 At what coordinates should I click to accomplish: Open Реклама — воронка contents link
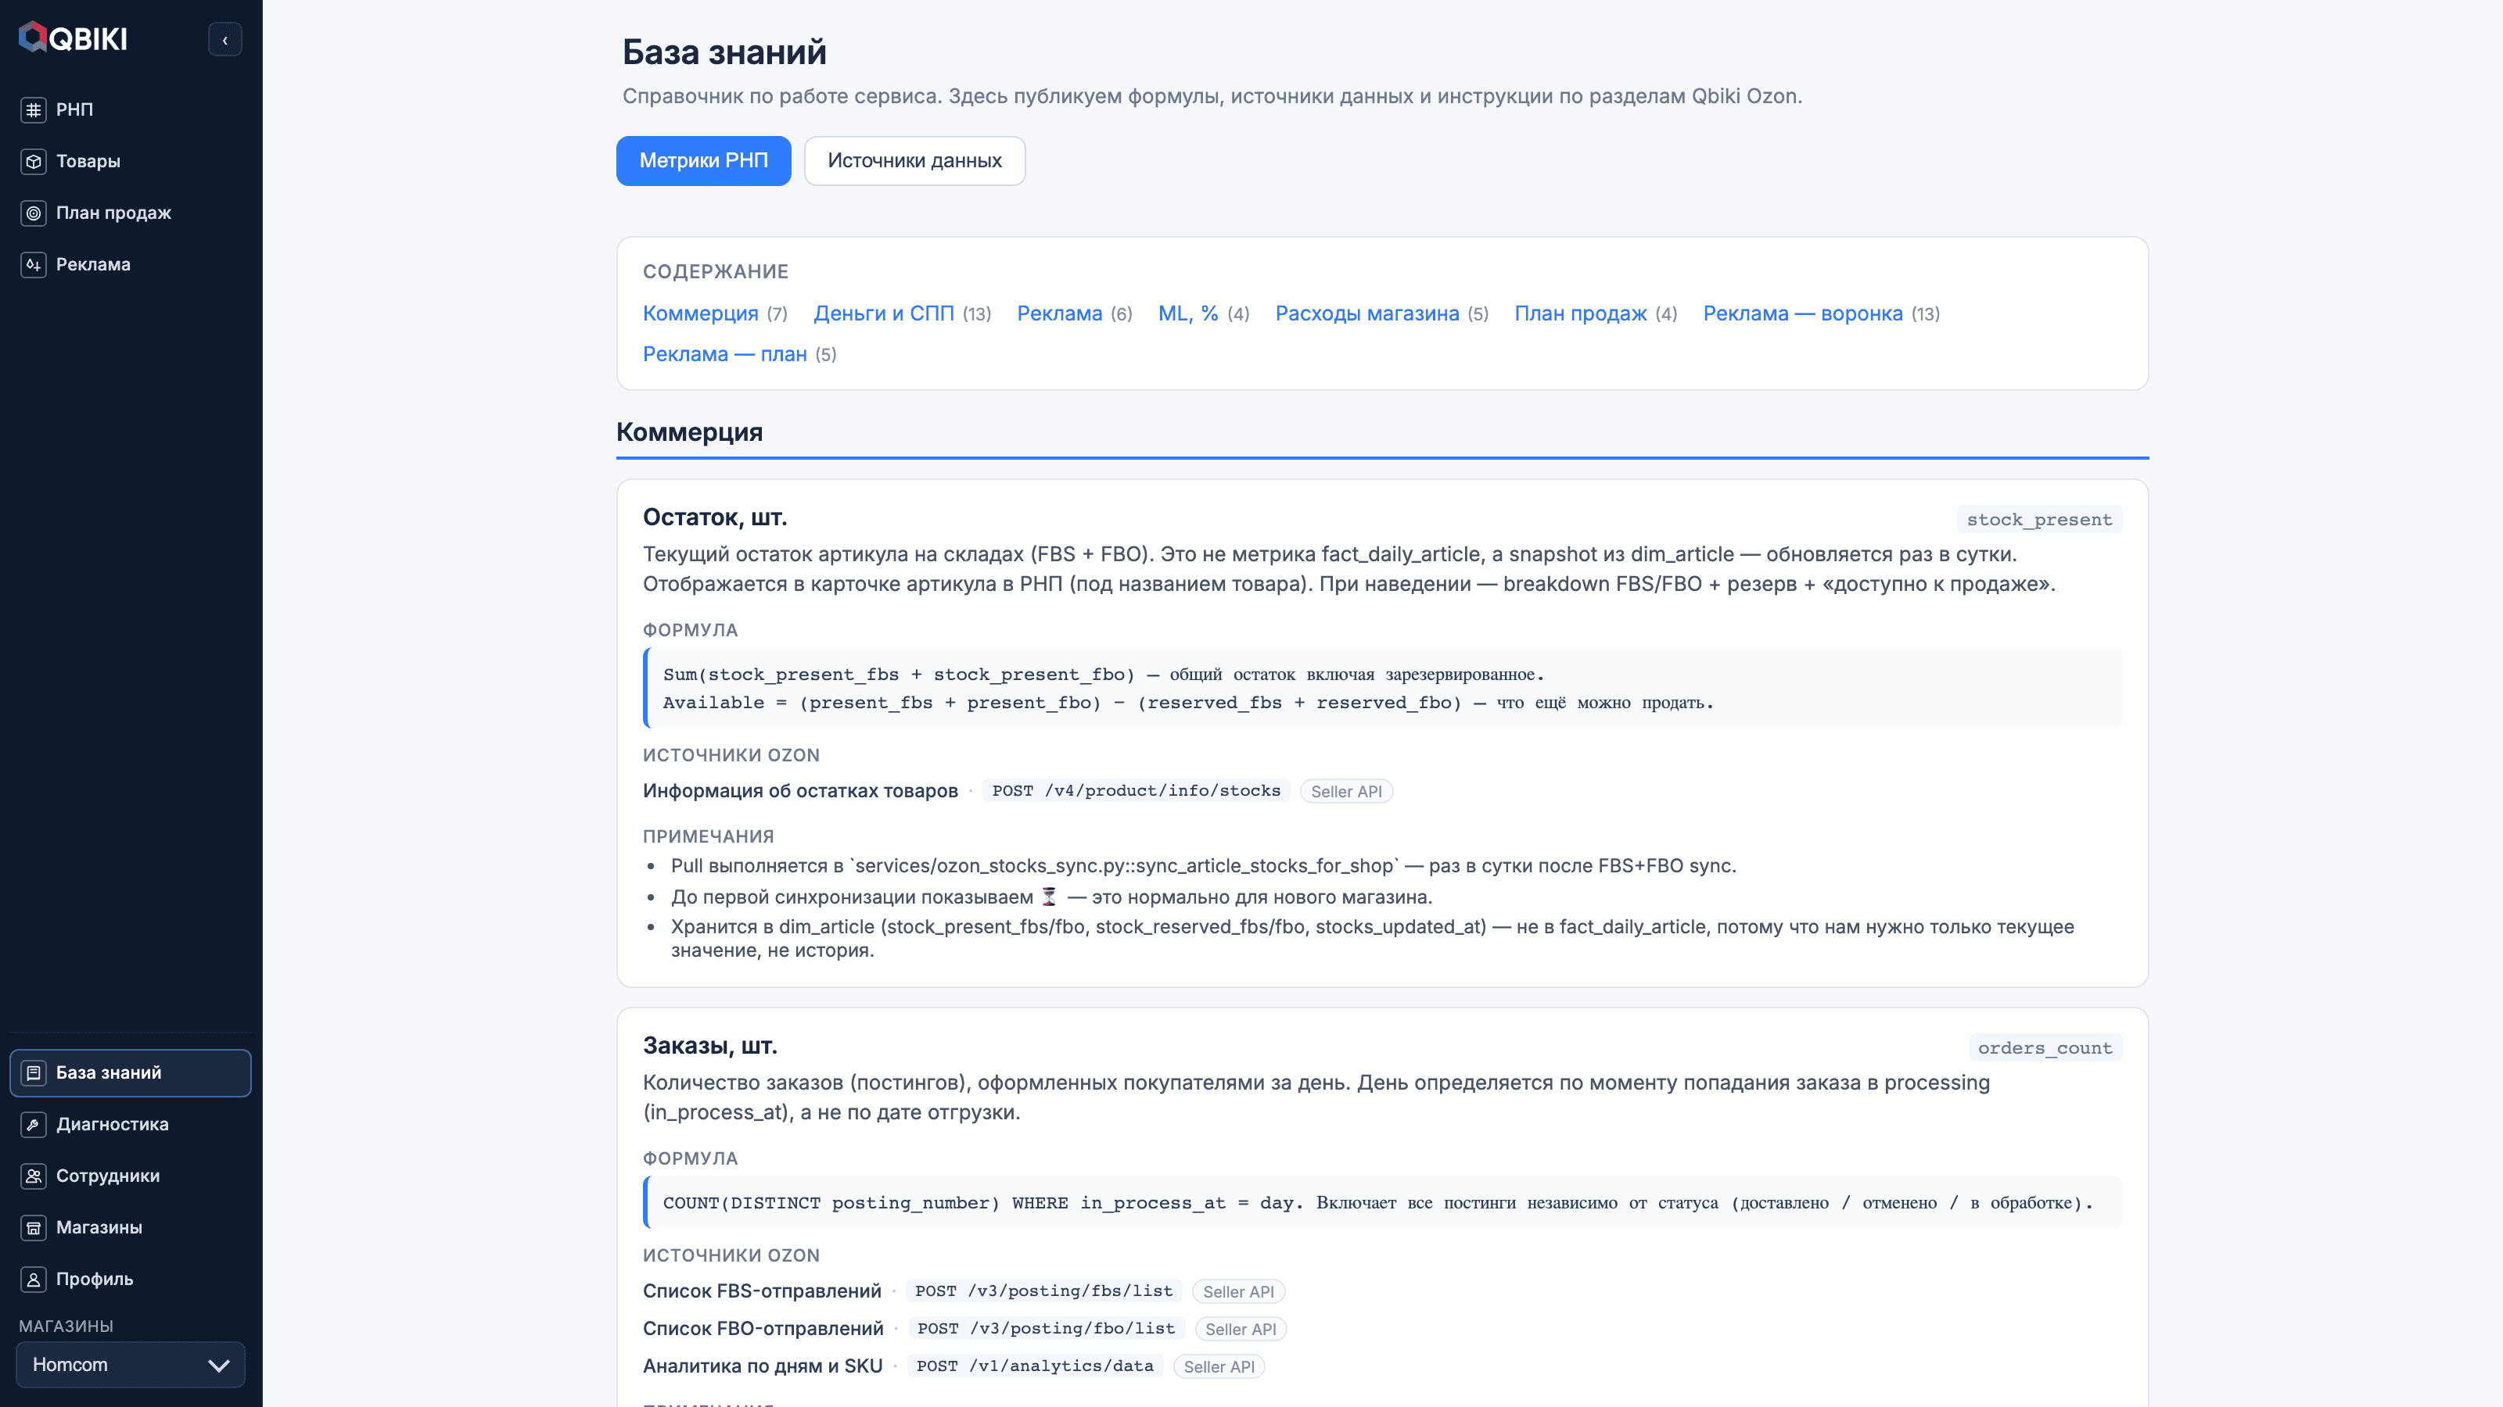tap(1802, 313)
